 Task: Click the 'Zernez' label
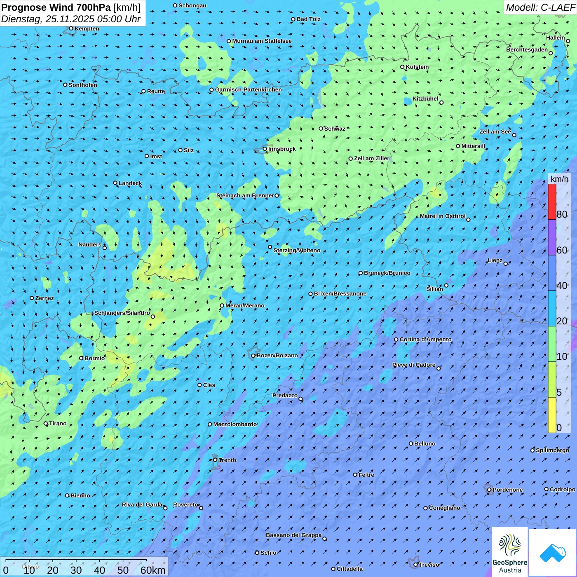[44, 298]
